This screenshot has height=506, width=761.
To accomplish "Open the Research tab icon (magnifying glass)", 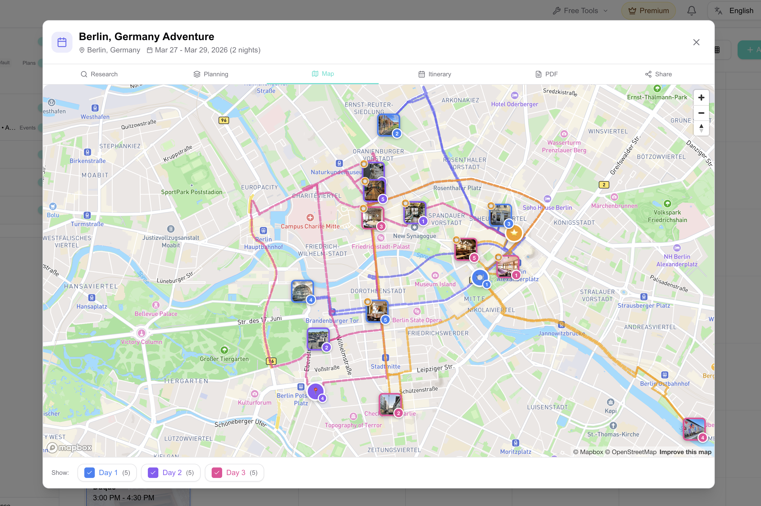I will click(84, 74).
